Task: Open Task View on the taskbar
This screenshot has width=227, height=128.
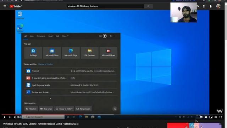Action: (74, 117)
